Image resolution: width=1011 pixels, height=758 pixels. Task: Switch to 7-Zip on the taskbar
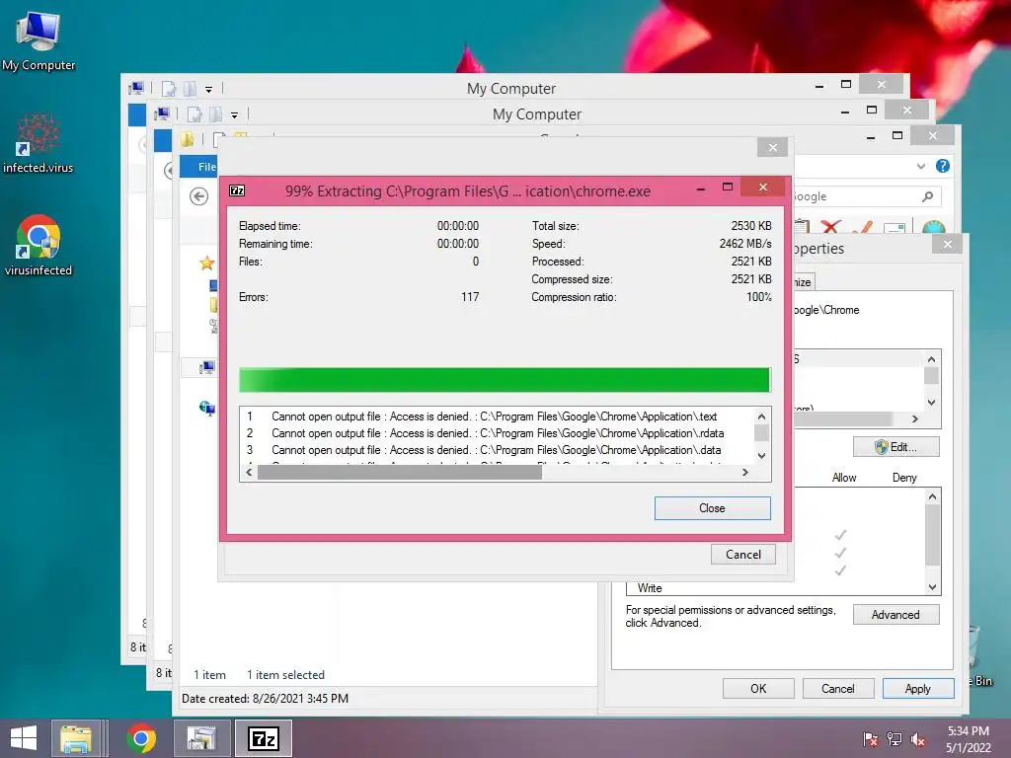pos(263,738)
